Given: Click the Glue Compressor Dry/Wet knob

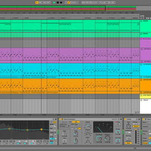Looking at the screenshot, I should coord(118,140).
